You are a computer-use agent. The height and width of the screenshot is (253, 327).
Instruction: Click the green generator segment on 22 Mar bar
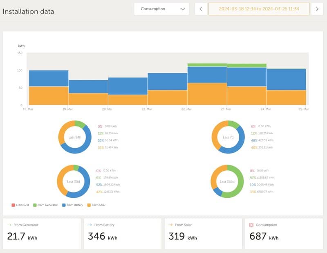[x=207, y=65]
